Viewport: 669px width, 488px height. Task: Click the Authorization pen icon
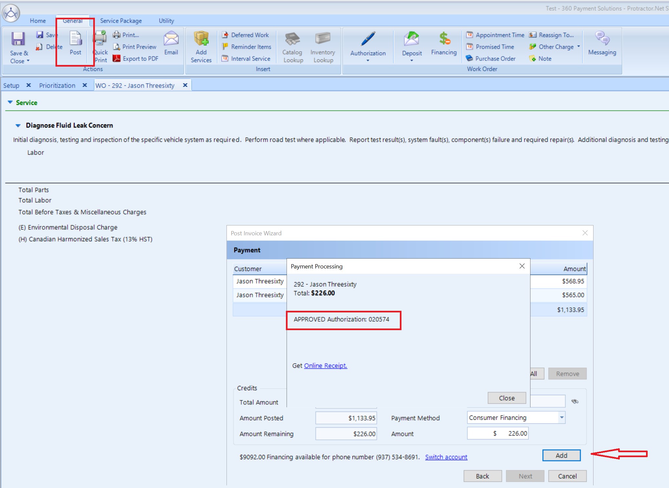pyautogui.click(x=368, y=39)
